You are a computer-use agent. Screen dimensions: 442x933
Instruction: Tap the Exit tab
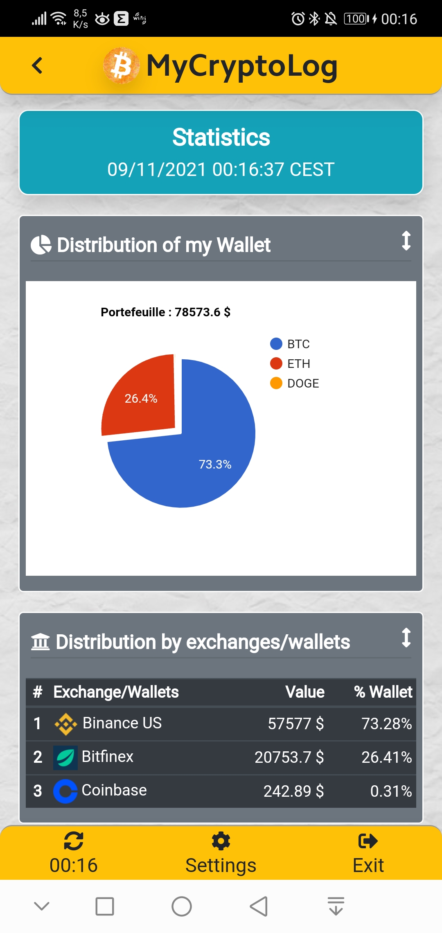pos(368,853)
